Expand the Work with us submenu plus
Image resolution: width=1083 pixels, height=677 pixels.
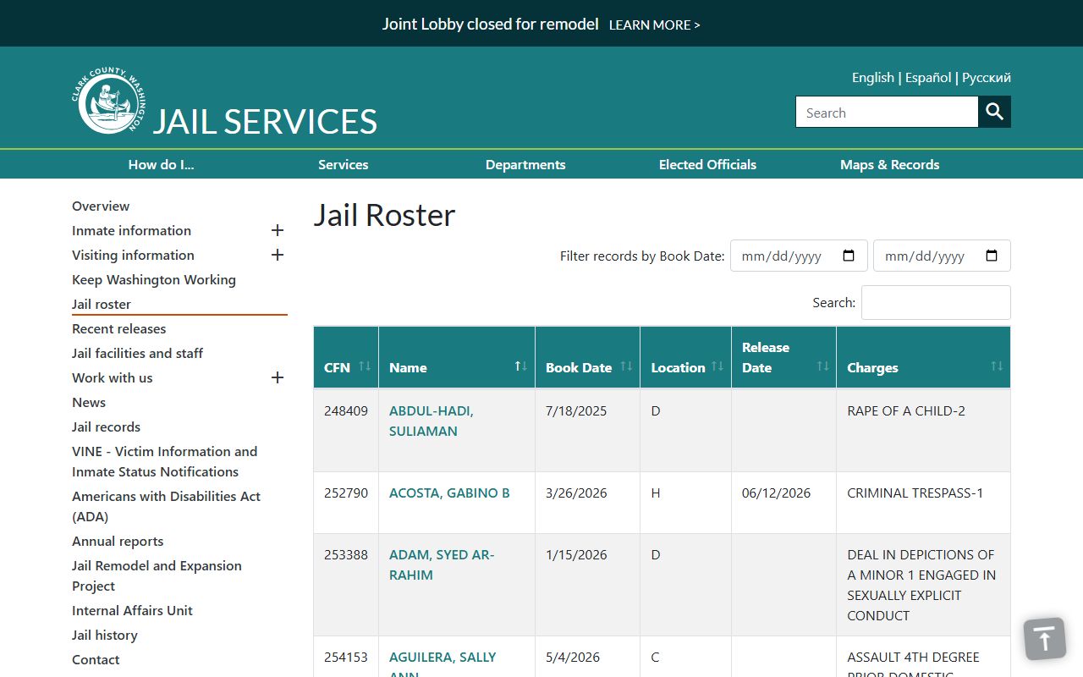[278, 377]
